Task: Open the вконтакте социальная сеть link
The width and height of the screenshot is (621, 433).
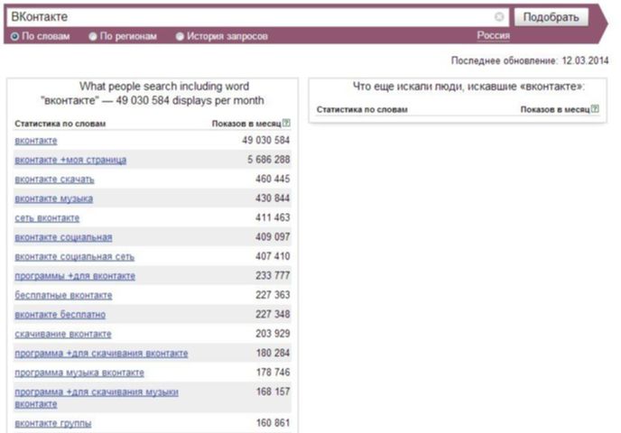Action: [74, 257]
